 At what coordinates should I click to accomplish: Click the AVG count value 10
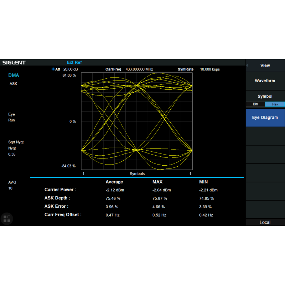[x=10, y=188]
